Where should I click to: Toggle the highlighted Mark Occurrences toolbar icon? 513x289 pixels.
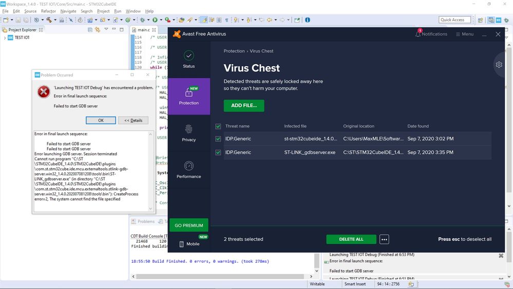204,20
